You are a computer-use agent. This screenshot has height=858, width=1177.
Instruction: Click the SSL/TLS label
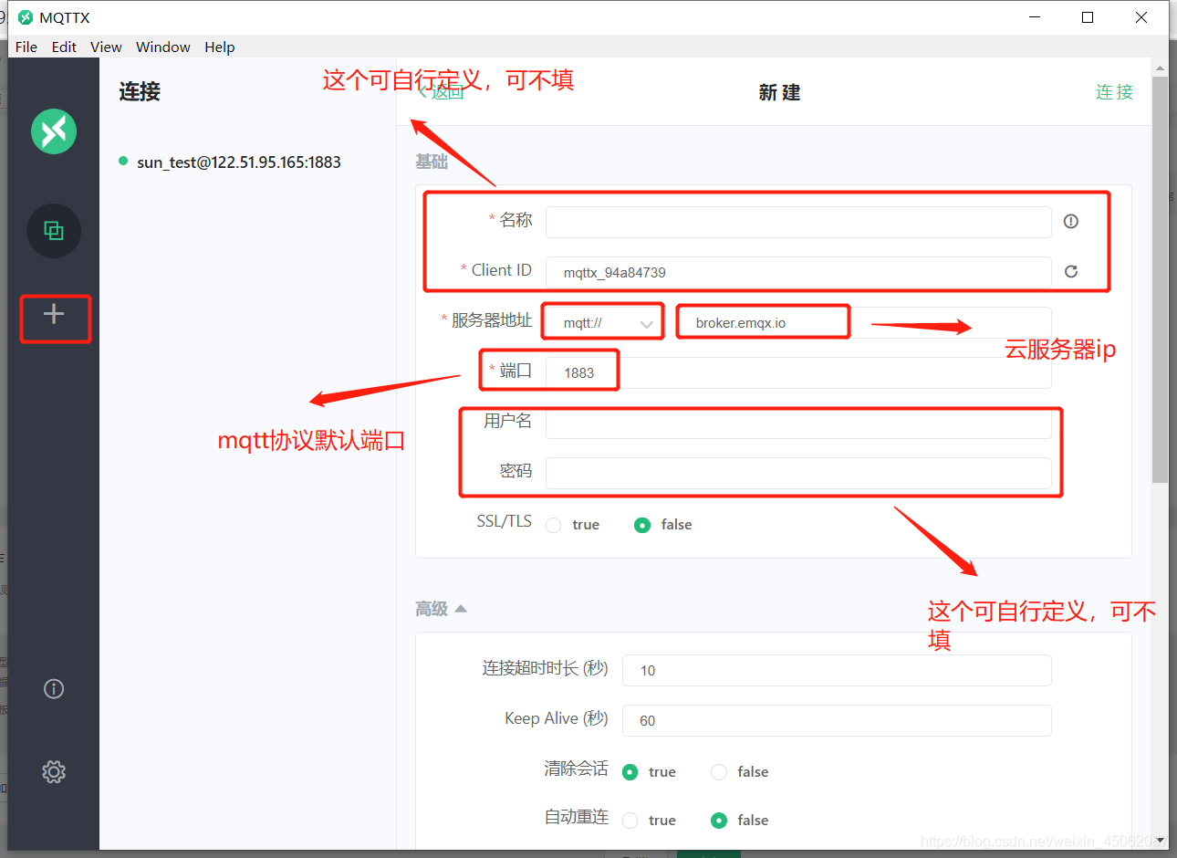[504, 521]
